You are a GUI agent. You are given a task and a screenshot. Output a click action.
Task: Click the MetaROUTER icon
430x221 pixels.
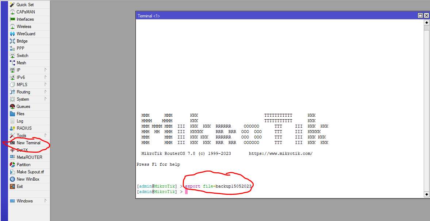click(12, 157)
